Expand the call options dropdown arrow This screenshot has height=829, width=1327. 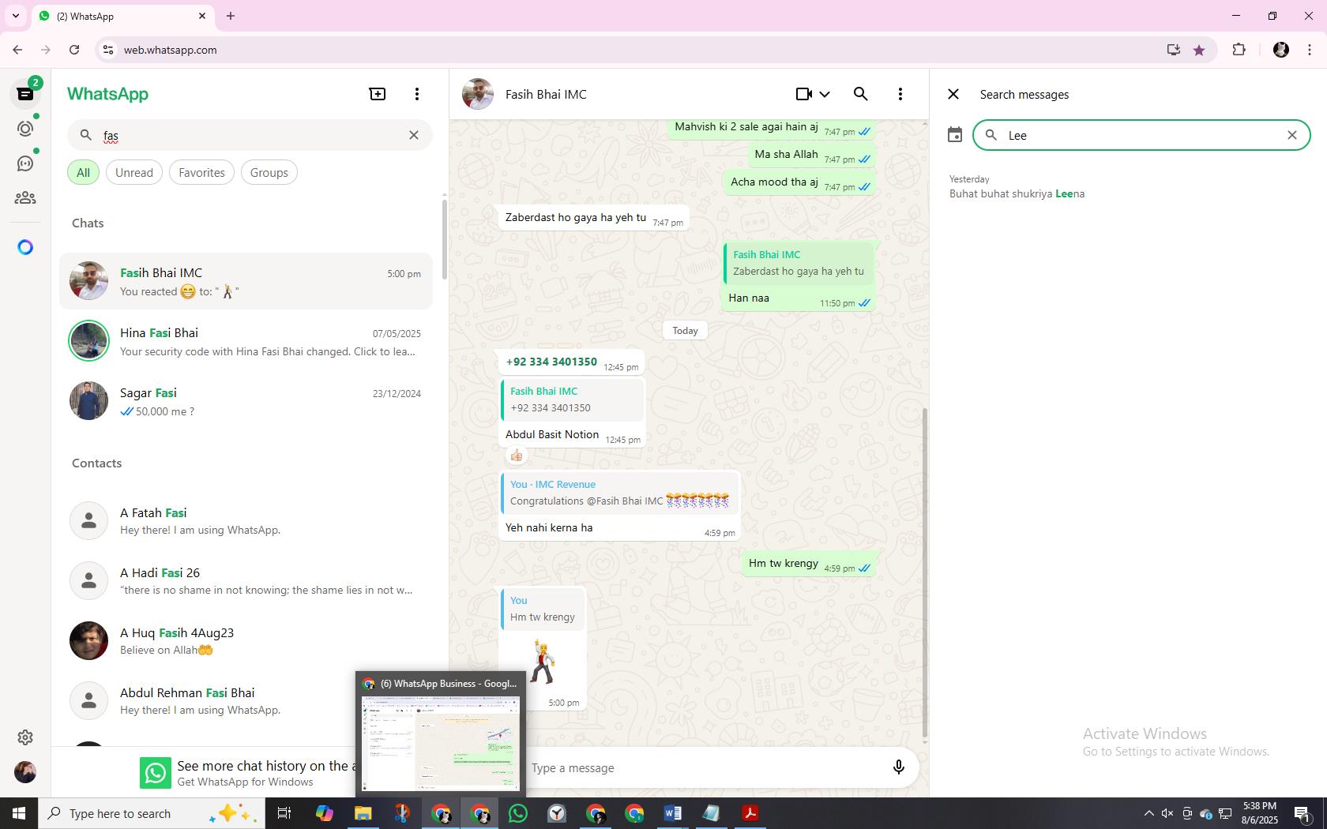[825, 94]
